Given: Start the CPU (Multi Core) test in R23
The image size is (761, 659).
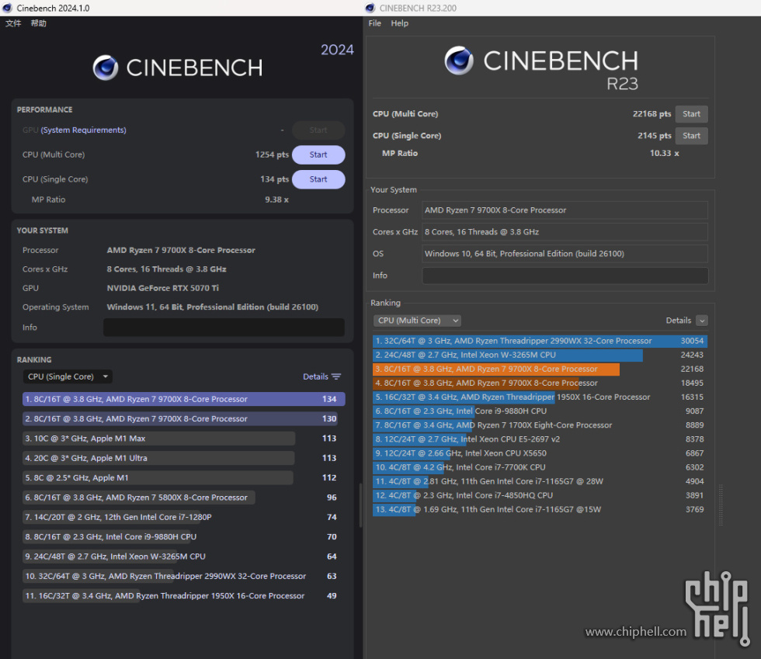Looking at the screenshot, I should tap(692, 114).
